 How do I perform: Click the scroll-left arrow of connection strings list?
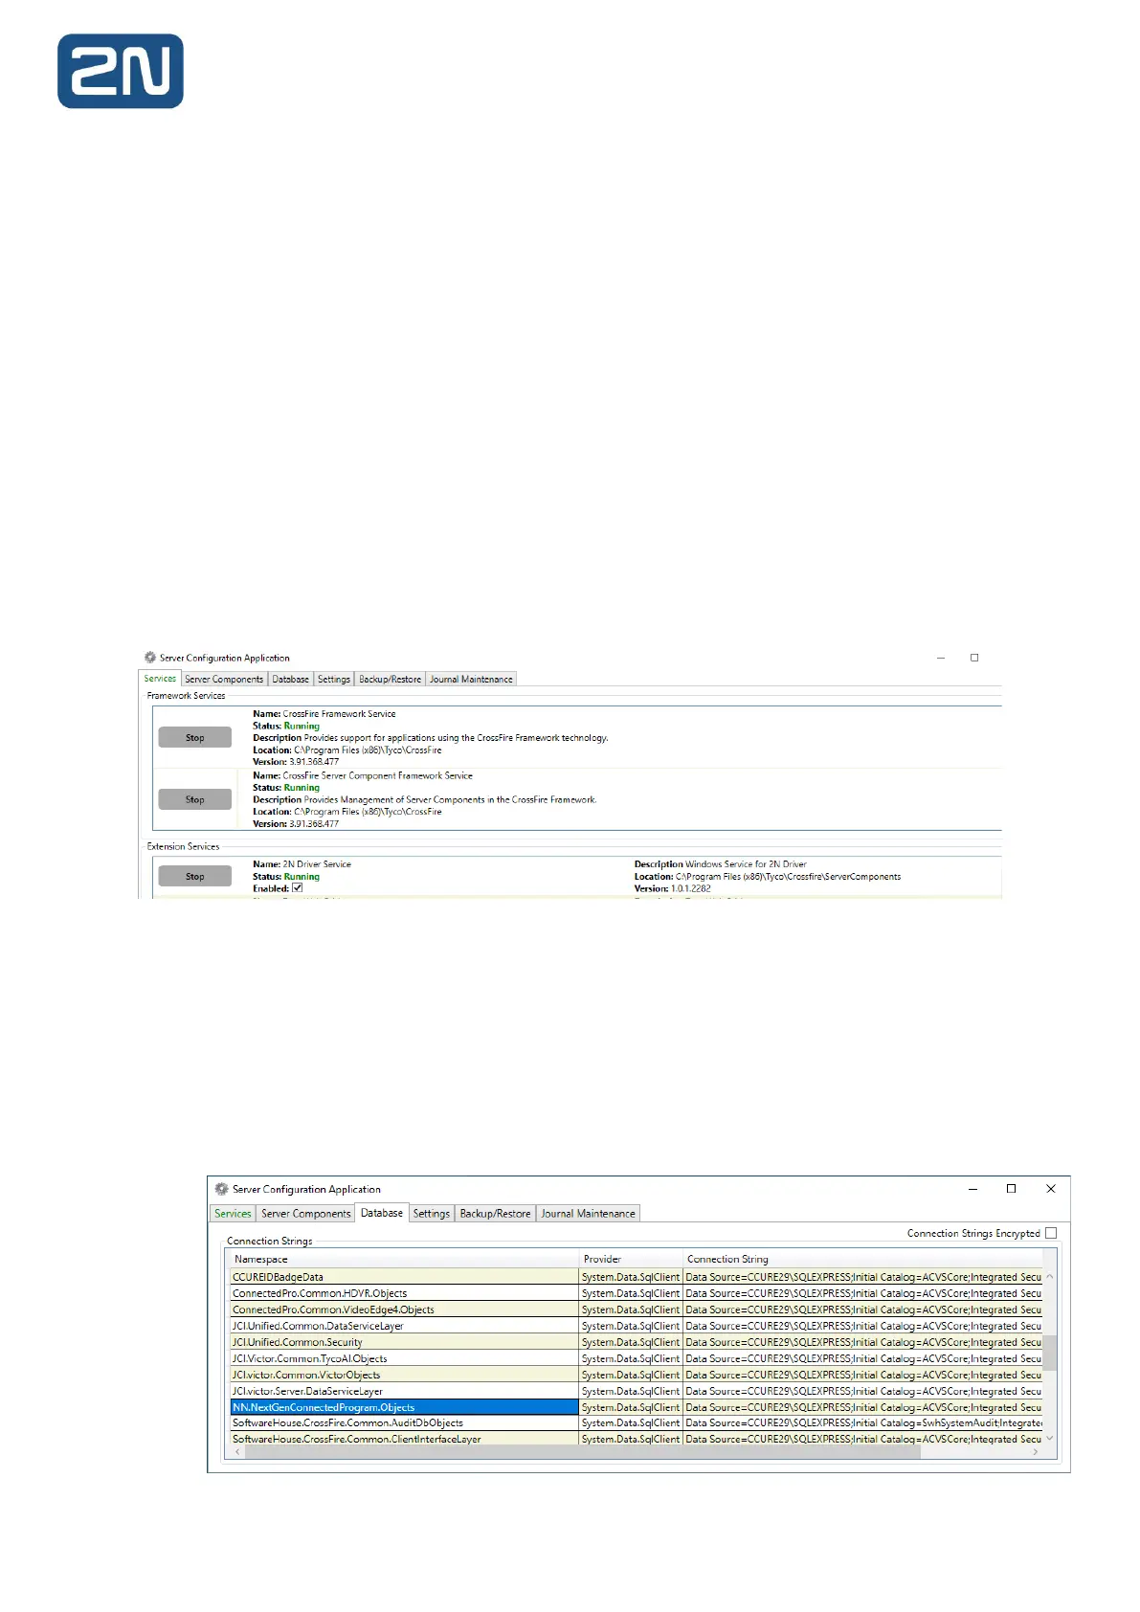[237, 1452]
